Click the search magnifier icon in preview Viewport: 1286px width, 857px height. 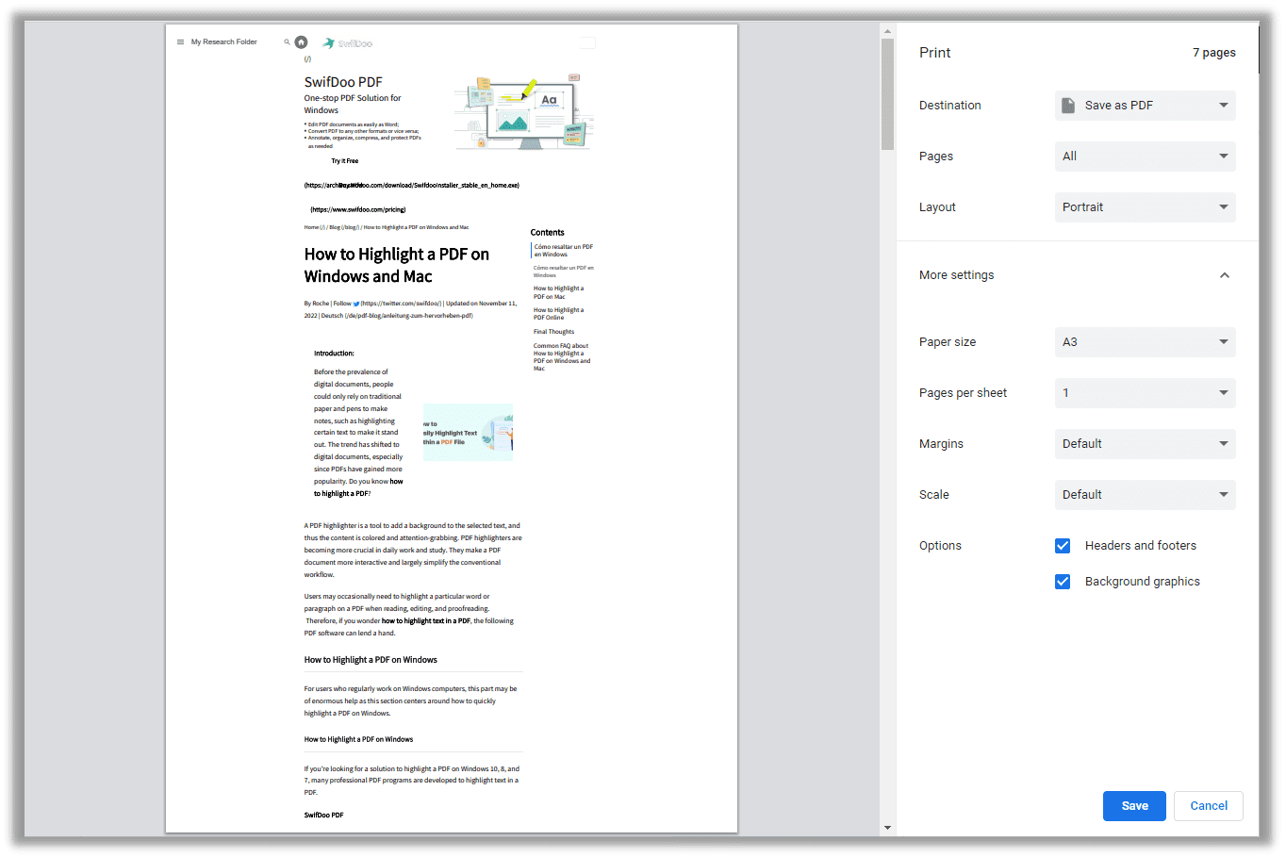[x=287, y=41]
